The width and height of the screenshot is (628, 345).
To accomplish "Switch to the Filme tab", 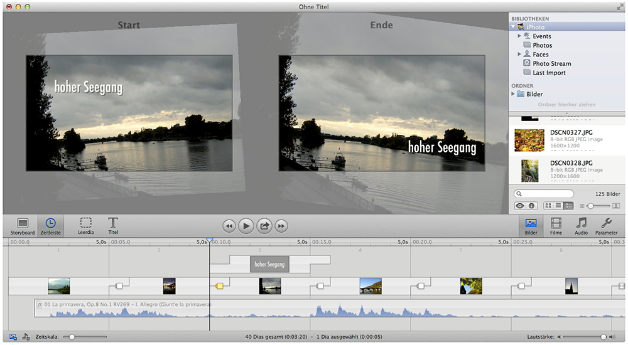I will pyautogui.click(x=556, y=225).
